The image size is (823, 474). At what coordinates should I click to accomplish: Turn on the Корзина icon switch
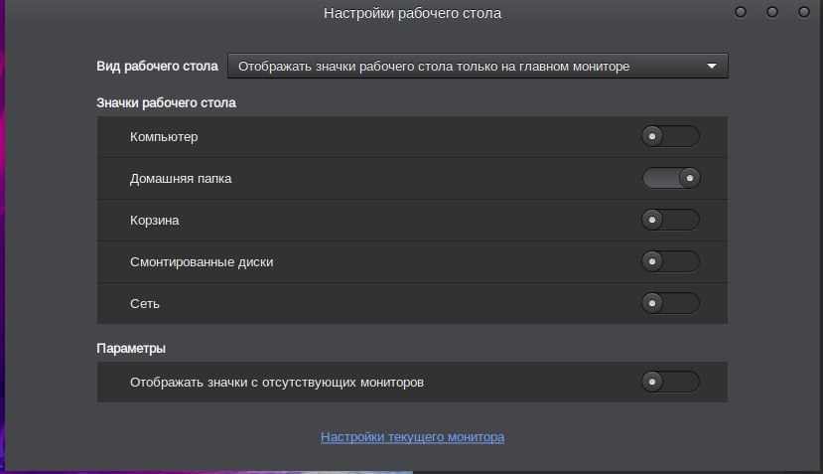(x=670, y=220)
